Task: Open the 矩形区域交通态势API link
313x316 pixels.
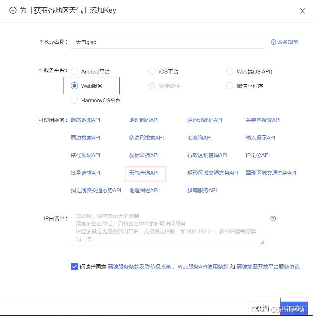Action: (213, 173)
